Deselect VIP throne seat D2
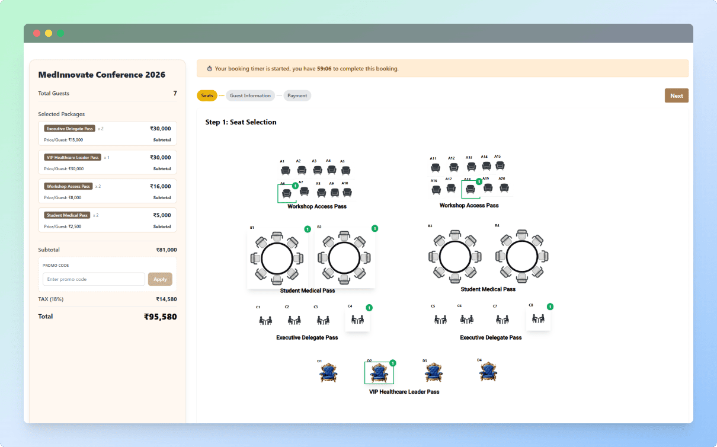This screenshot has height=447, width=717. click(379, 373)
